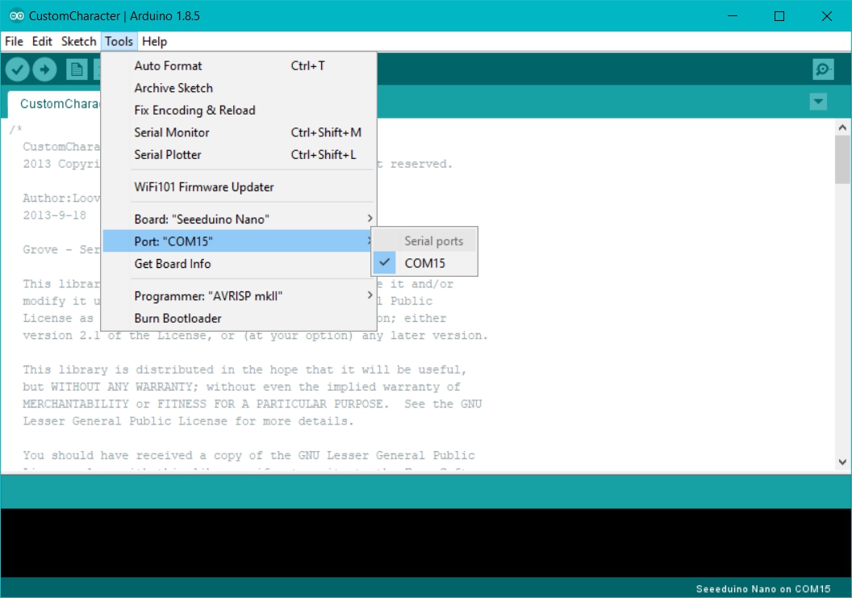
Task: Close the Tools menu from the menu bar
Action: coord(119,41)
